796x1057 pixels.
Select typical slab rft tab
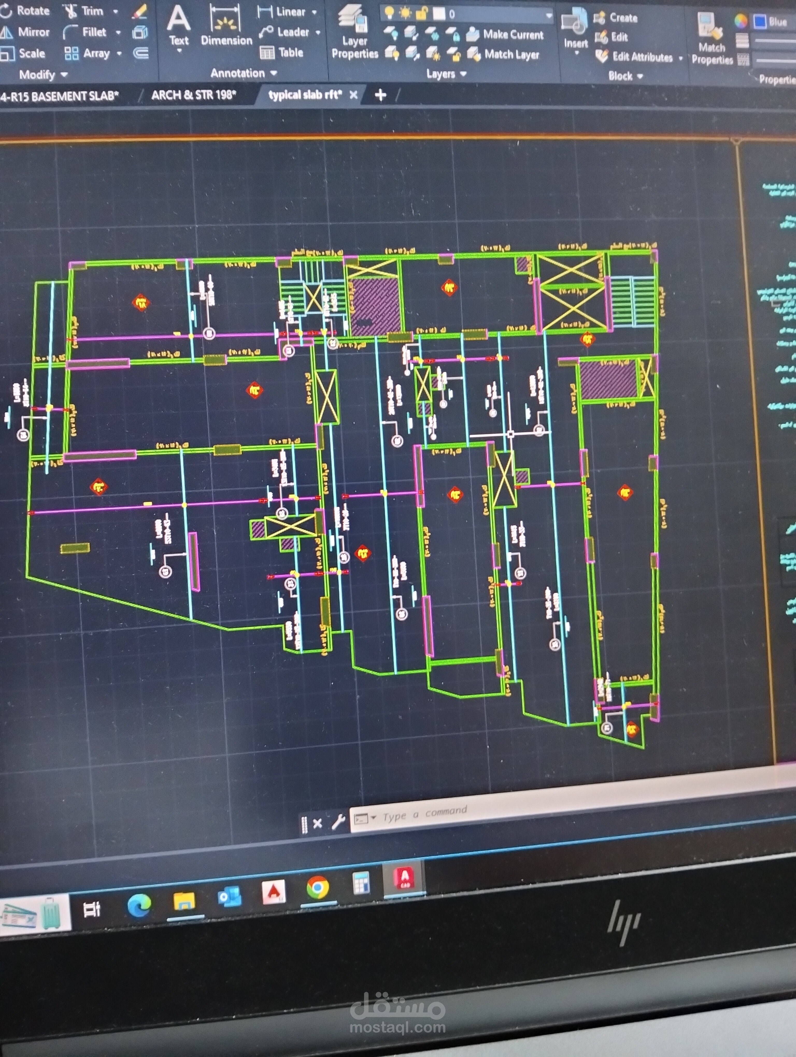(305, 95)
